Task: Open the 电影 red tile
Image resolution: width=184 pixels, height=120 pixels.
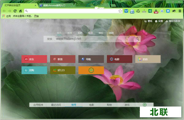Action: coord(120,59)
